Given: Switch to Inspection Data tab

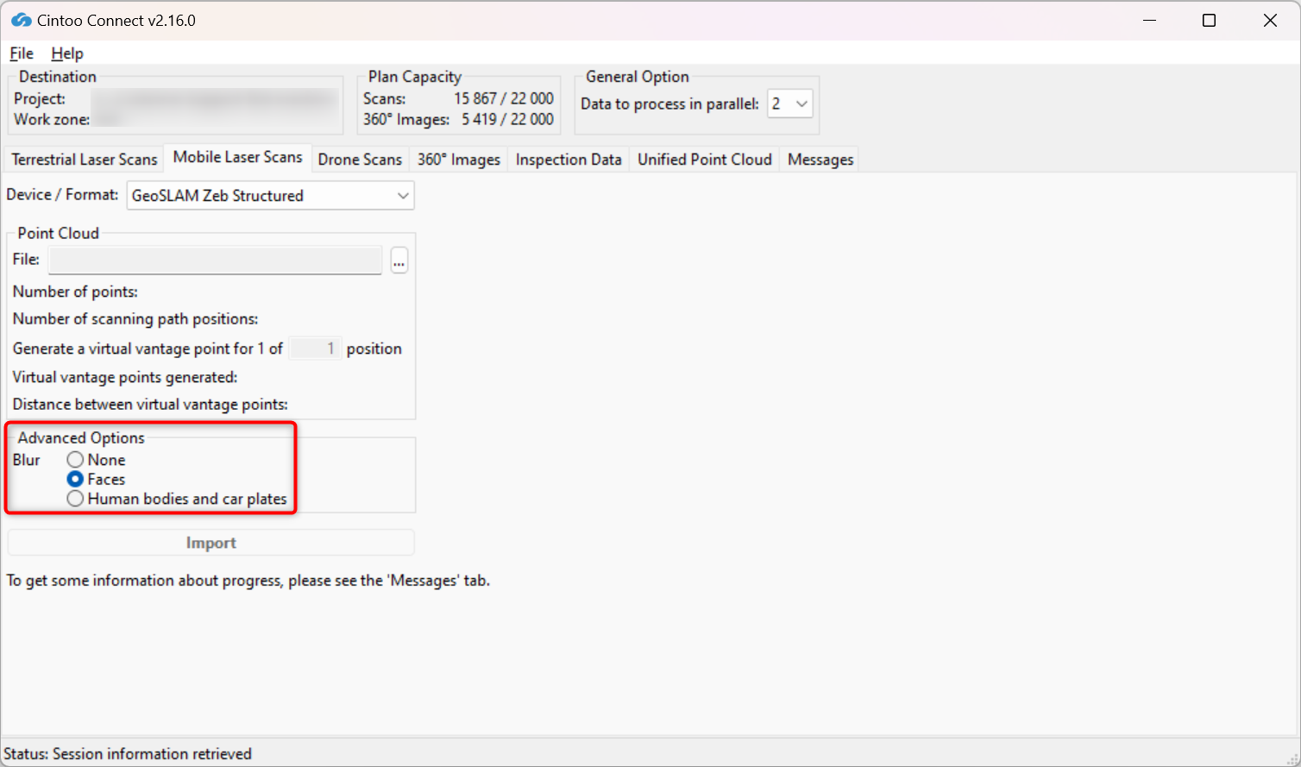Looking at the screenshot, I should click(x=569, y=160).
